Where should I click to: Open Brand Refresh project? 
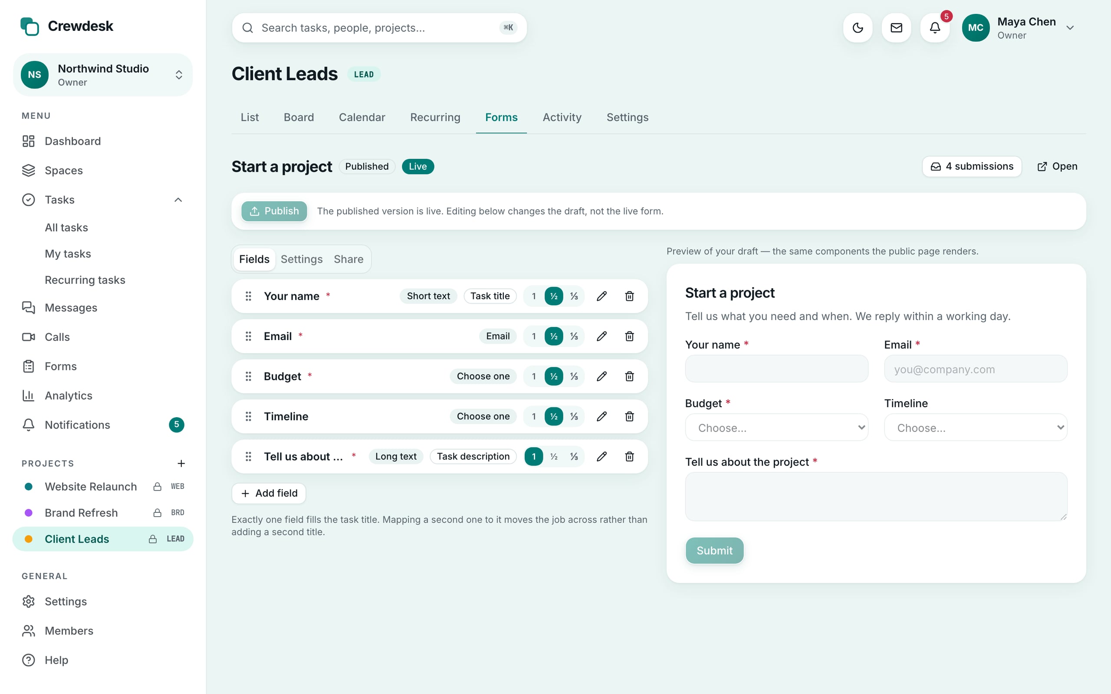pos(103,513)
